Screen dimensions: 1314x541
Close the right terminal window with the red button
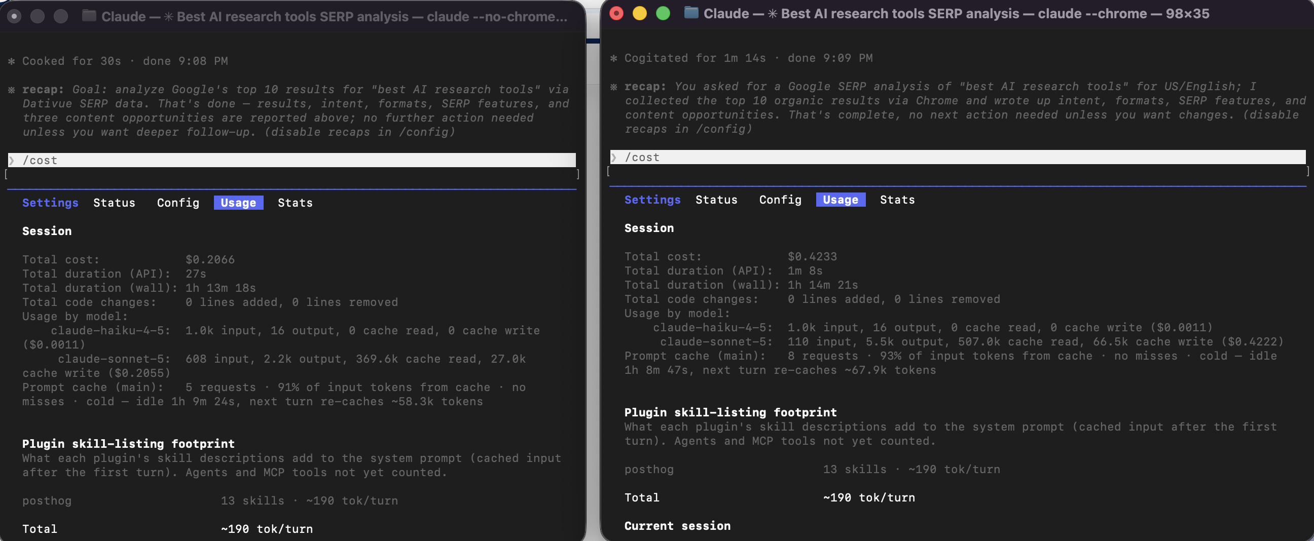coord(616,13)
